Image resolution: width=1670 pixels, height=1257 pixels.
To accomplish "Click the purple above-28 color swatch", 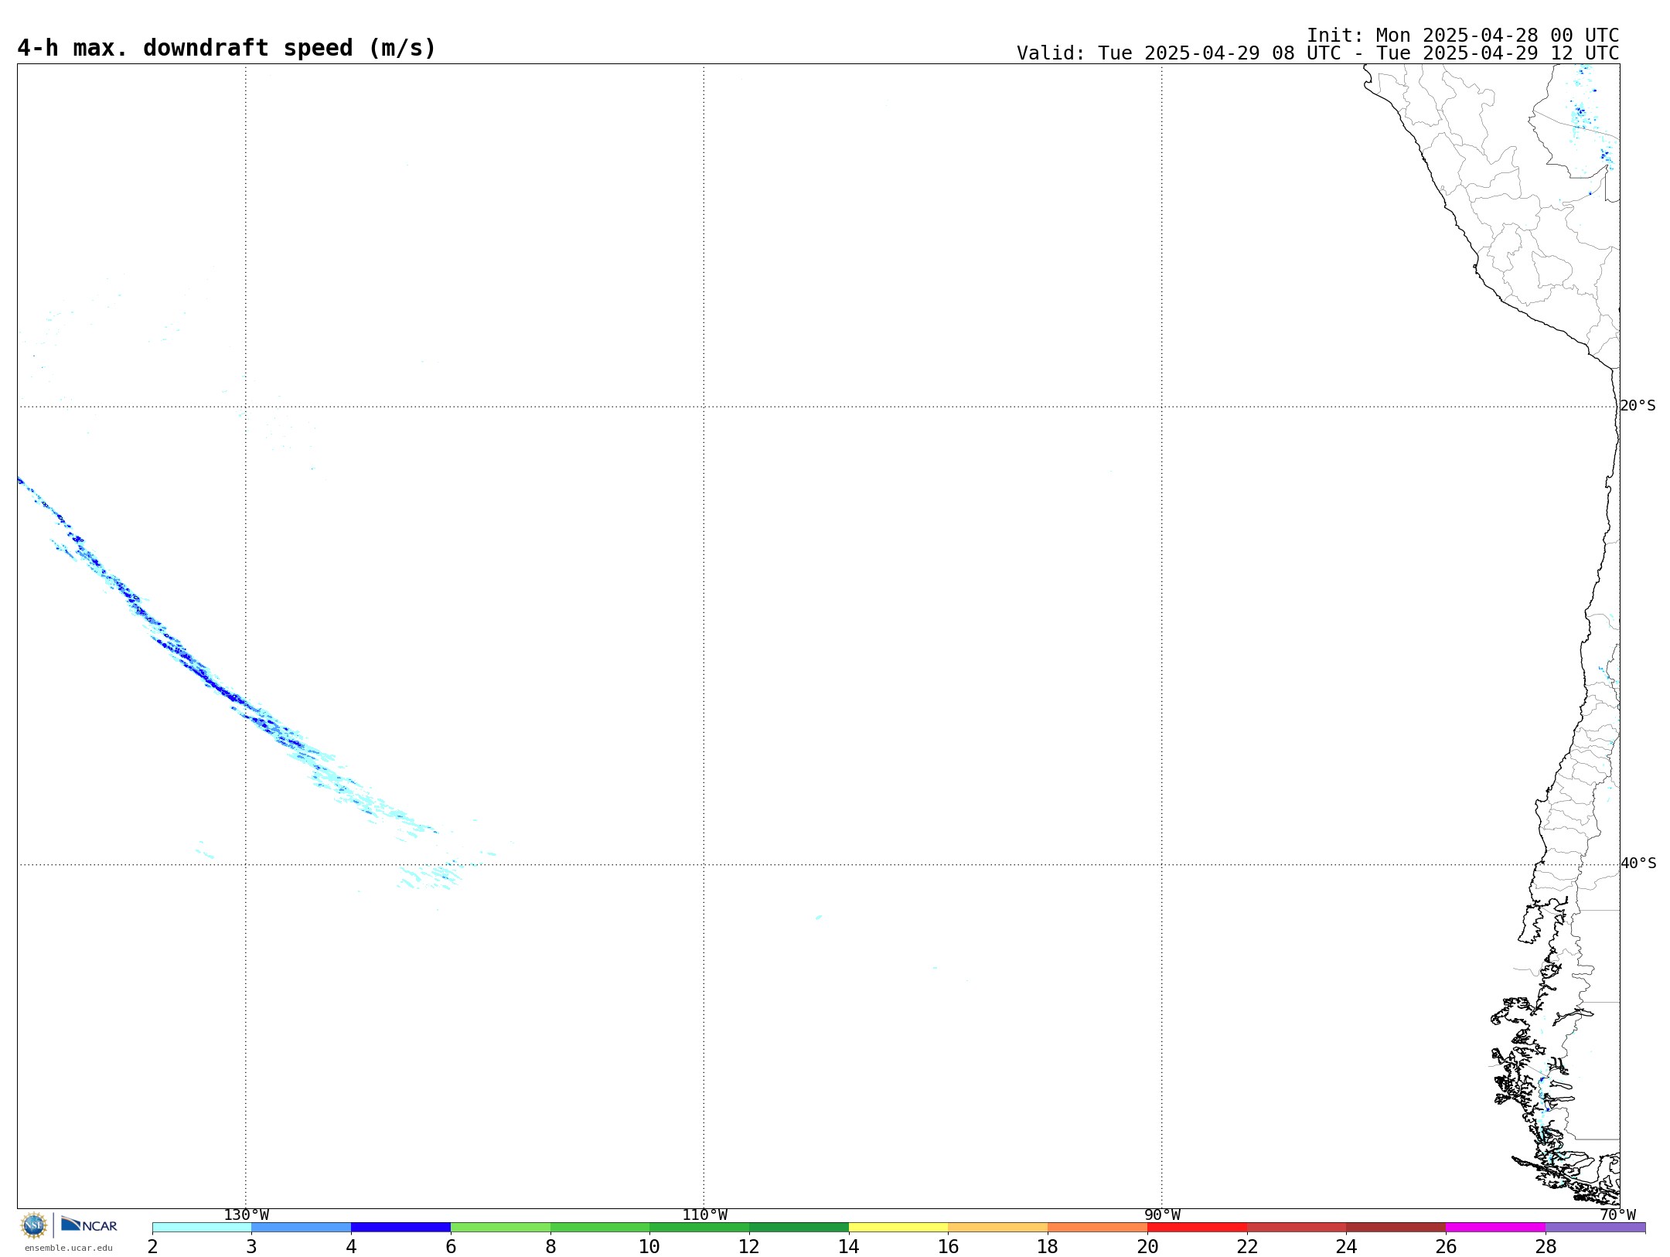I will (x=1596, y=1228).
